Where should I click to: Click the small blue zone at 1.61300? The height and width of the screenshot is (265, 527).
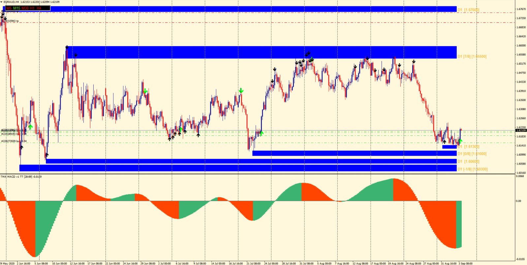point(449,147)
